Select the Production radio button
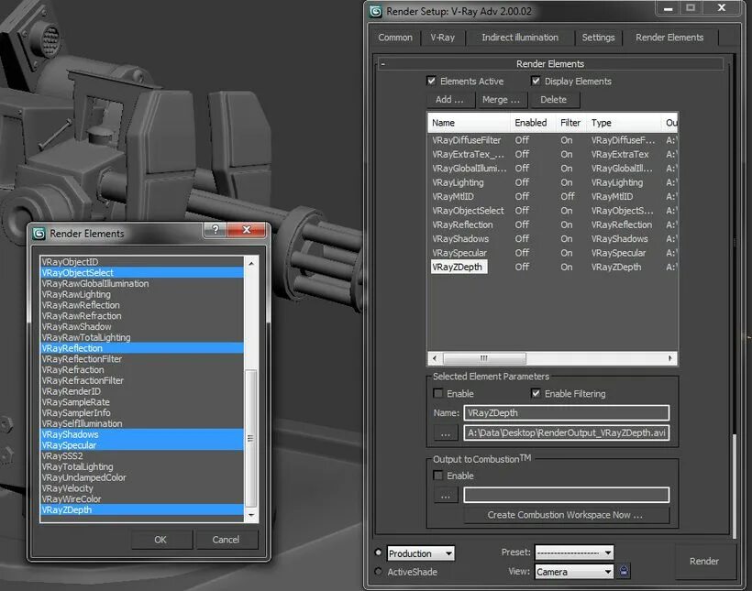752x591 pixels. (x=379, y=553)
